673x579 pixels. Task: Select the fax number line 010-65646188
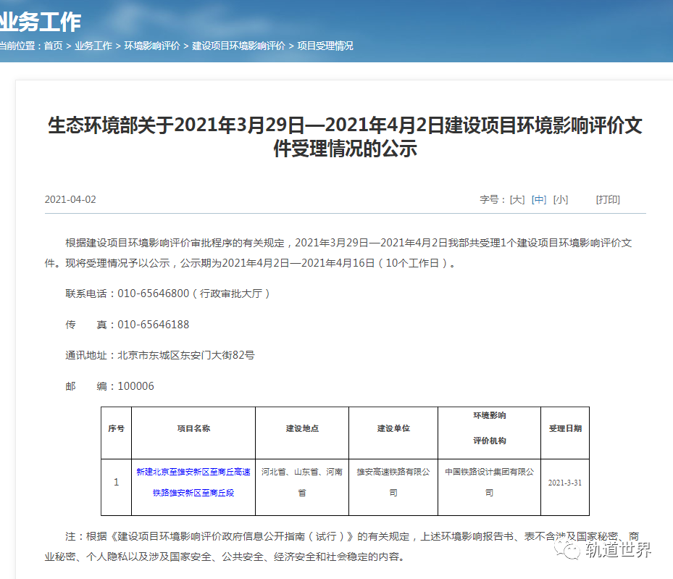tap(127, 325)
